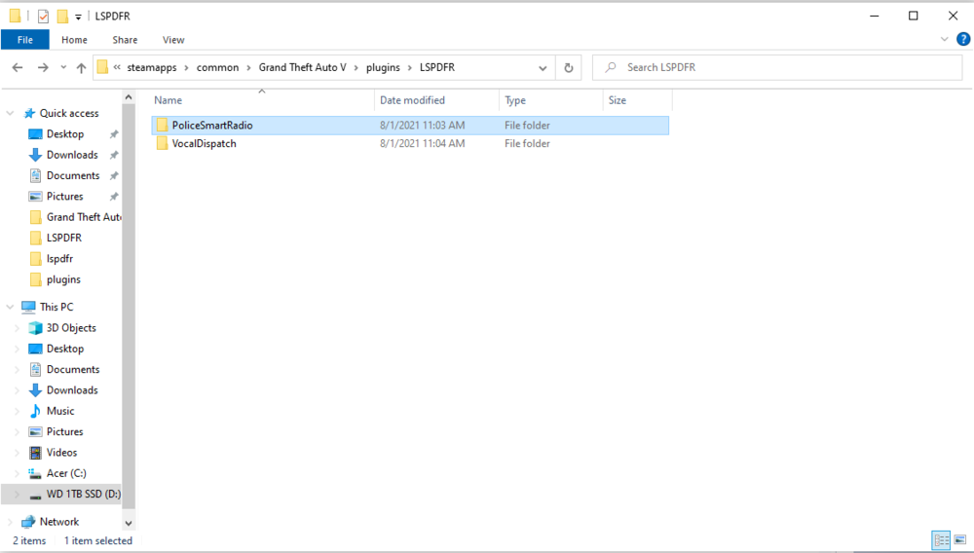Open Downloads in Quick access

72,155
